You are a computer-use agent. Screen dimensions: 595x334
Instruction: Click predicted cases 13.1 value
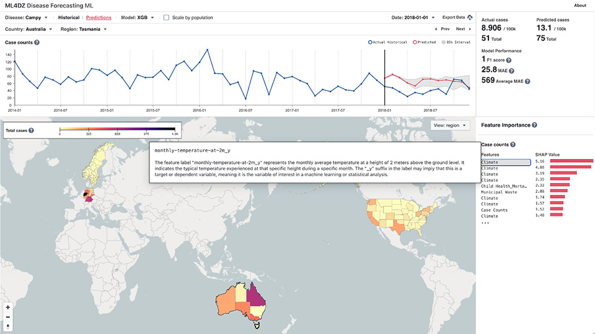coord(544,28)
